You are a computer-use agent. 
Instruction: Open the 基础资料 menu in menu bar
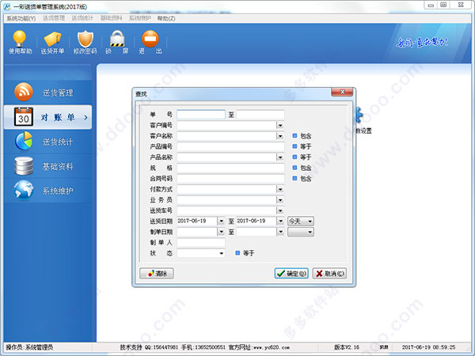(x=111, y=18)
